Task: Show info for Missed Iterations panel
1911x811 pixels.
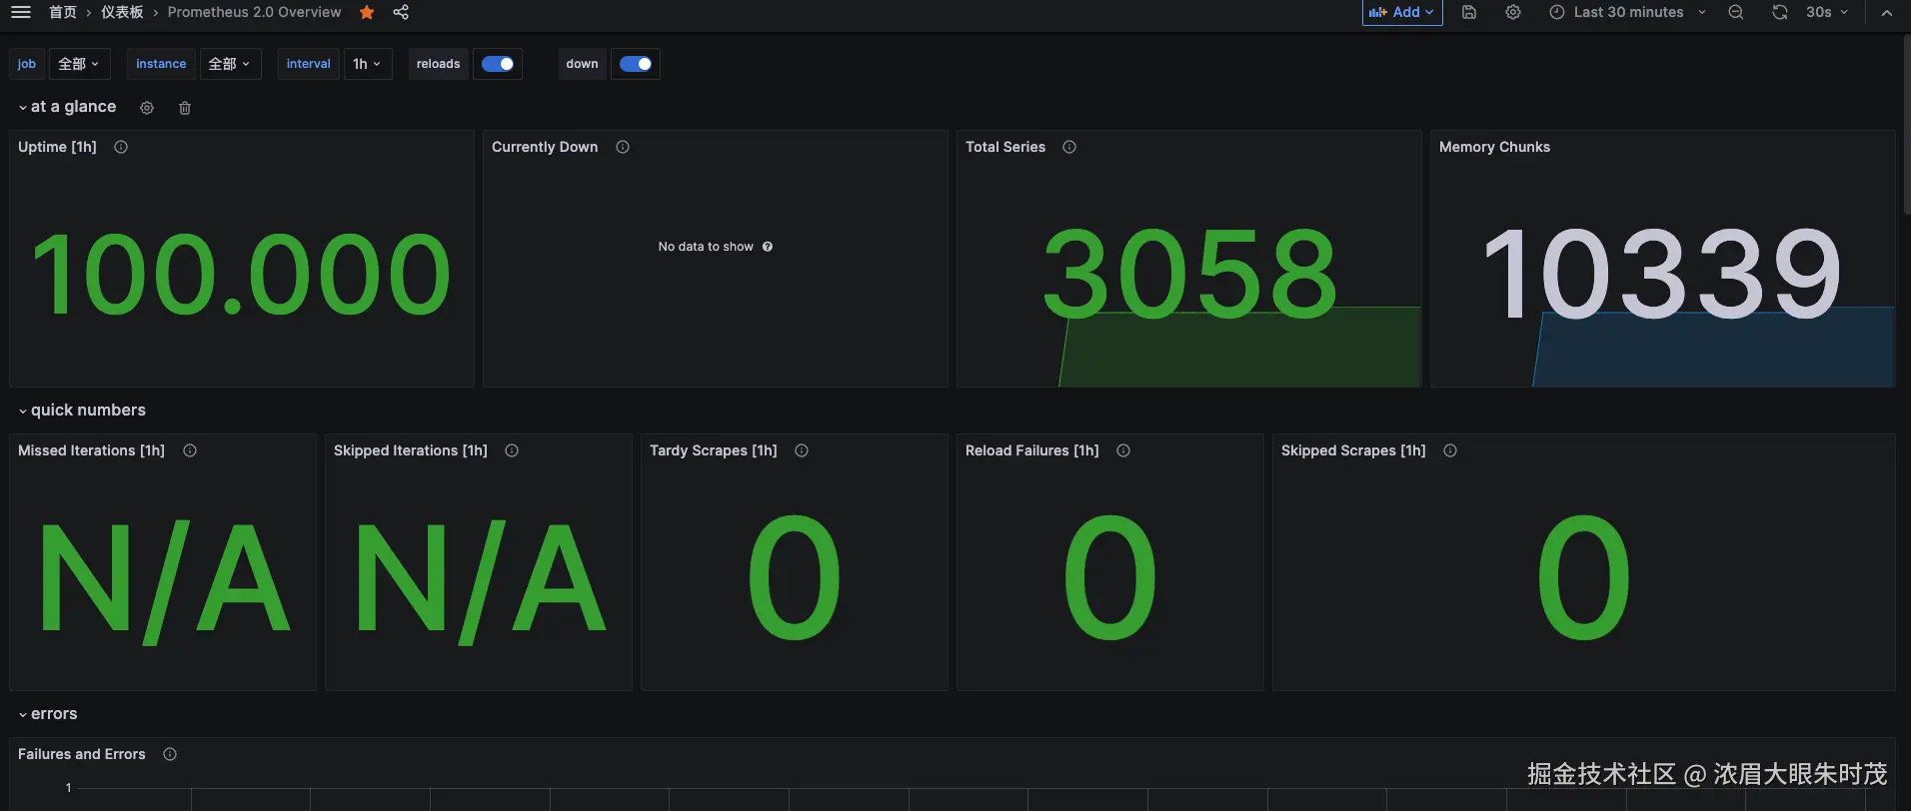Action: click(x=190, y=450)
